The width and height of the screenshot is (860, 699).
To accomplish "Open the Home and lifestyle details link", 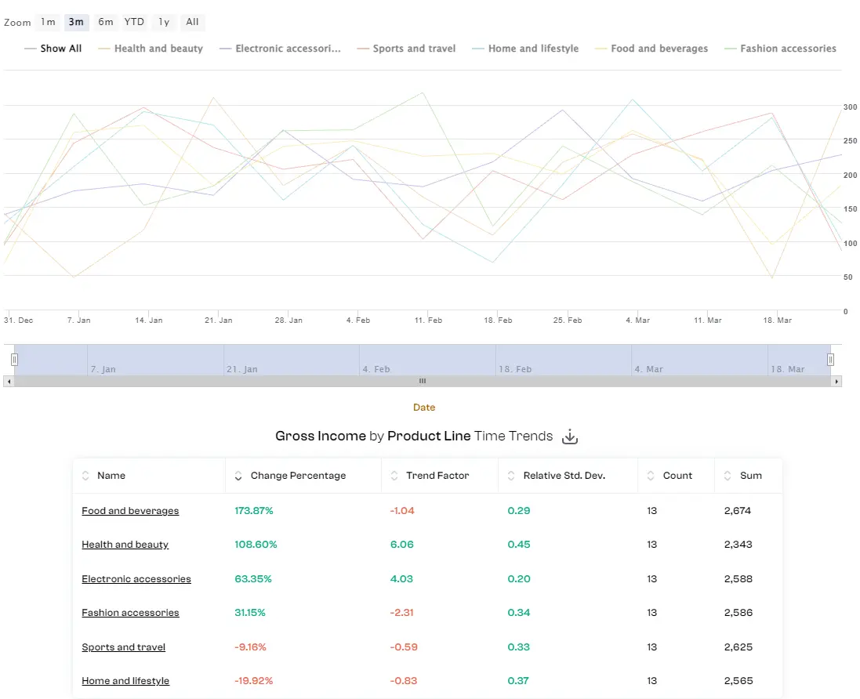I will 125,681.
